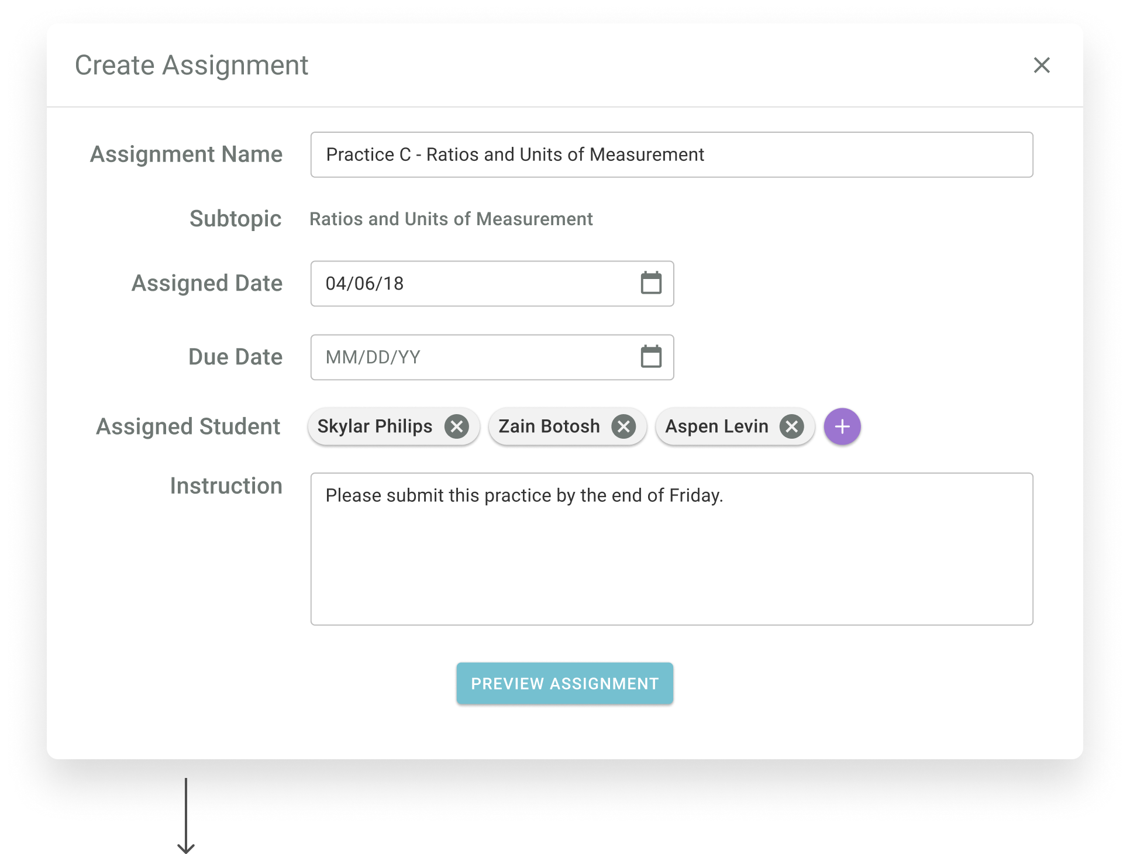1130x854 pixels.
Task: Click into the Assignment Name field
Action: tap(671, 154)
